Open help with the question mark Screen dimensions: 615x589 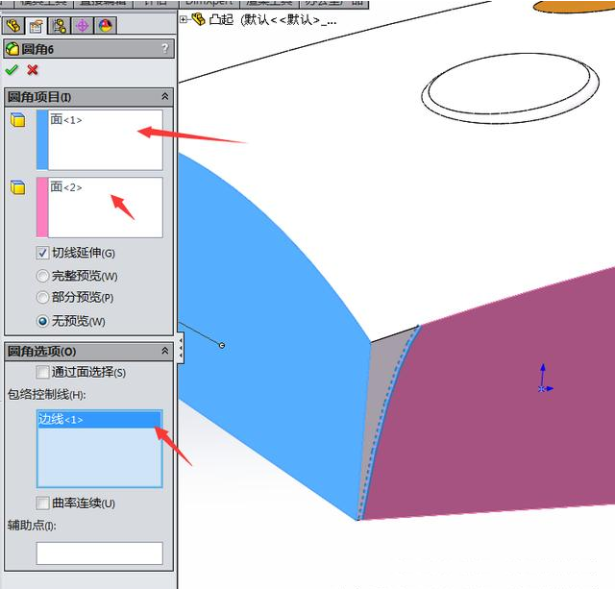(x=164, y=48)
